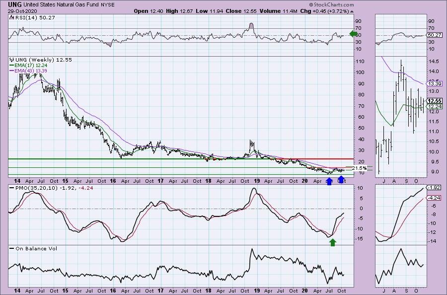Screen dimensions: 447x295
Task: Click the 21.5% annotation label on price chart
Action: [359, 168]
